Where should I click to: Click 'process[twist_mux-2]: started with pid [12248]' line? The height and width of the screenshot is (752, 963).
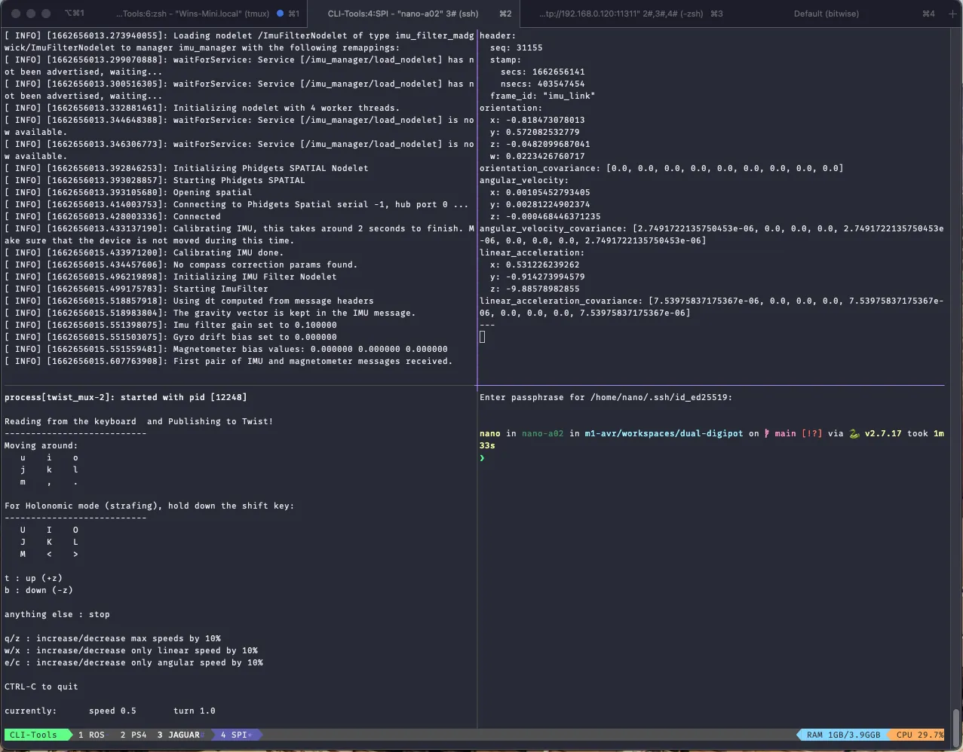[125, 397]
